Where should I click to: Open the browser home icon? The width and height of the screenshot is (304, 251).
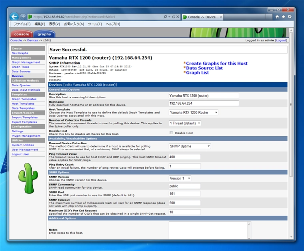(x=277, y=17)
